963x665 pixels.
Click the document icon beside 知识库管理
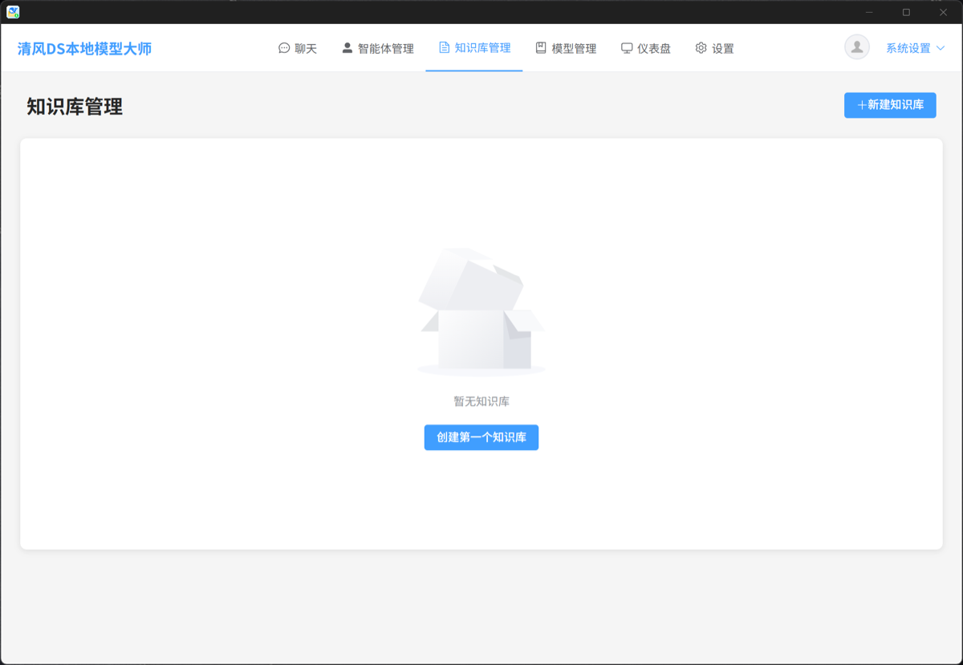coord(444,48)
